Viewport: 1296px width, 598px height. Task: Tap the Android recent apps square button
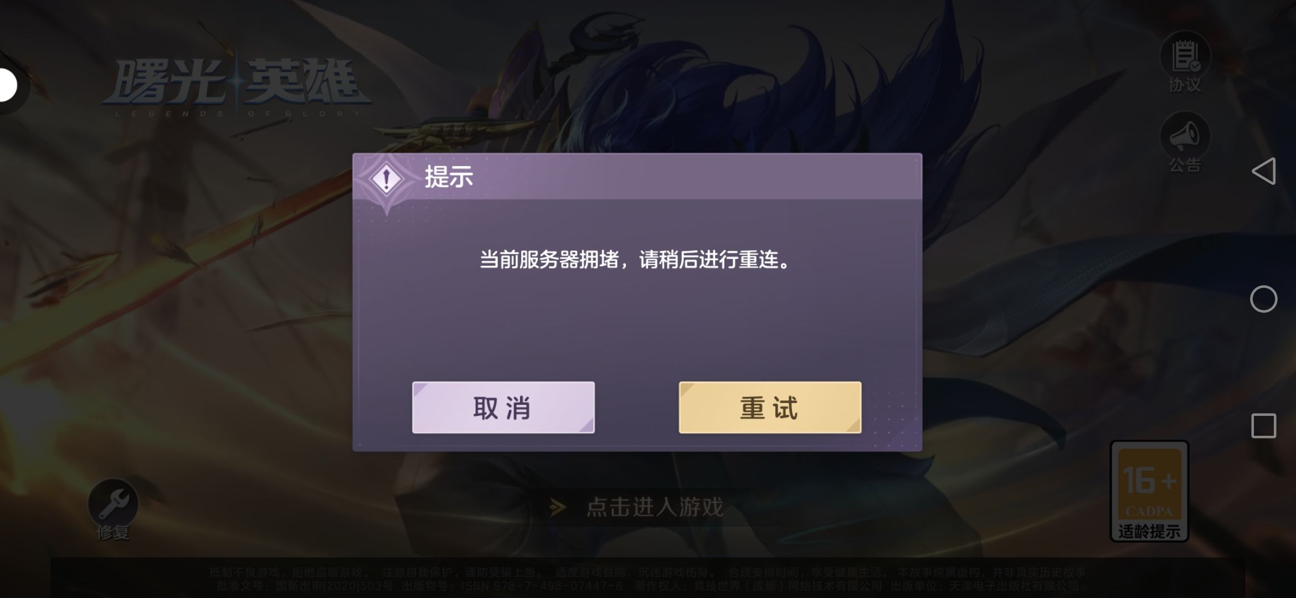[1263, 426]
